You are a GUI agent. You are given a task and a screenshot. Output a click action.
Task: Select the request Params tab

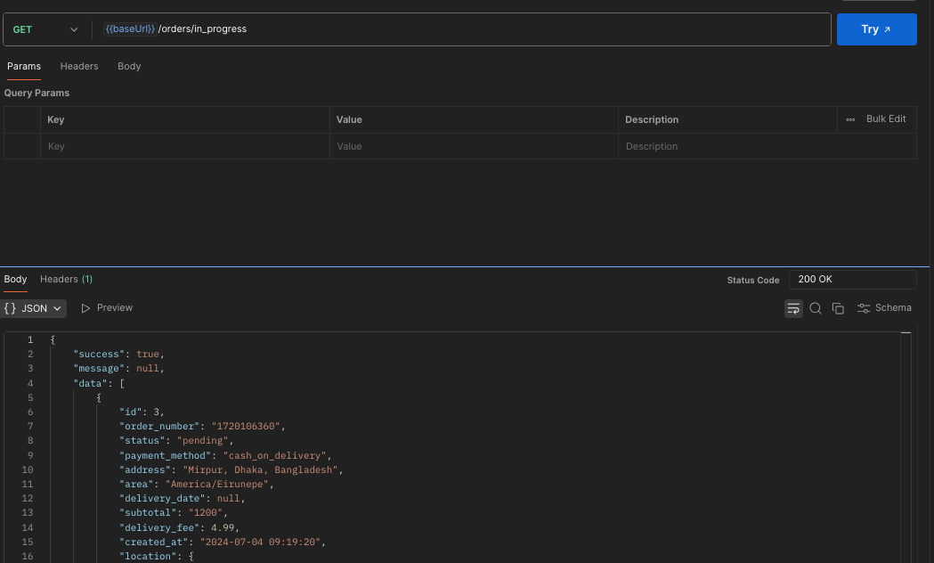click(24, 67)
